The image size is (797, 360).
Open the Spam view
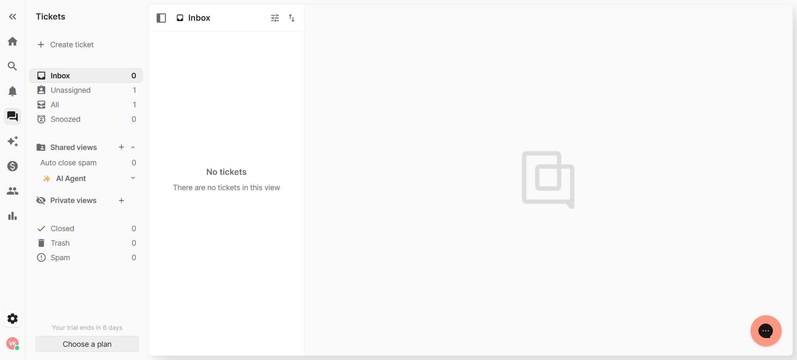point(86,258)
